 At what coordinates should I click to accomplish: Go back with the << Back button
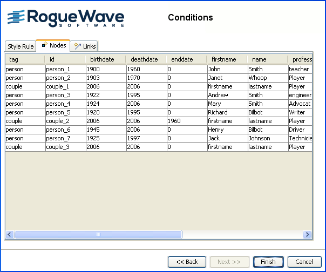click(x=187, y=262)
